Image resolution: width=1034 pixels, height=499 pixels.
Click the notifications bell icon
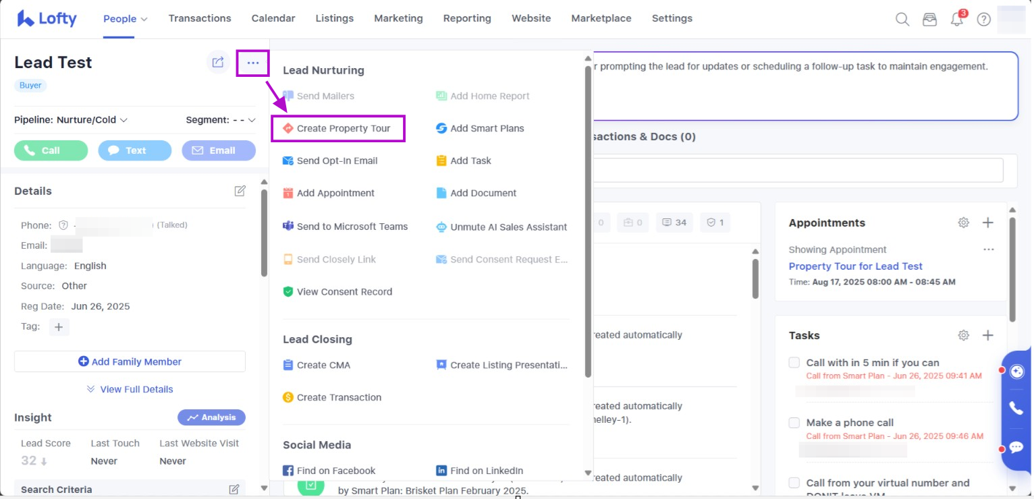point(956,19)
